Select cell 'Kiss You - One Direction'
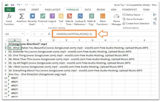 coord(15,74)
